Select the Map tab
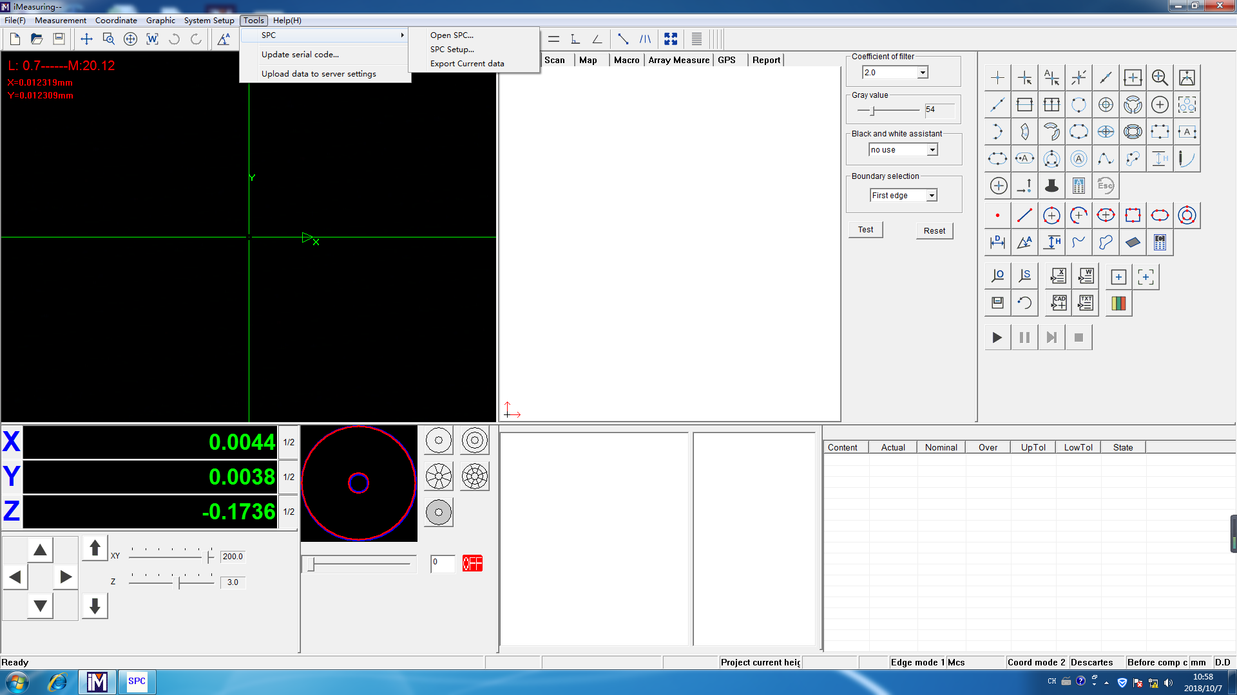 589,59
